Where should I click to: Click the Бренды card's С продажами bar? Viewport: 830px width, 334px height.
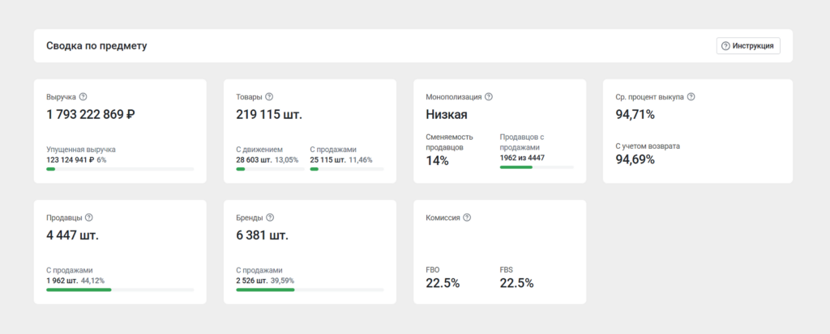(310, 290)
